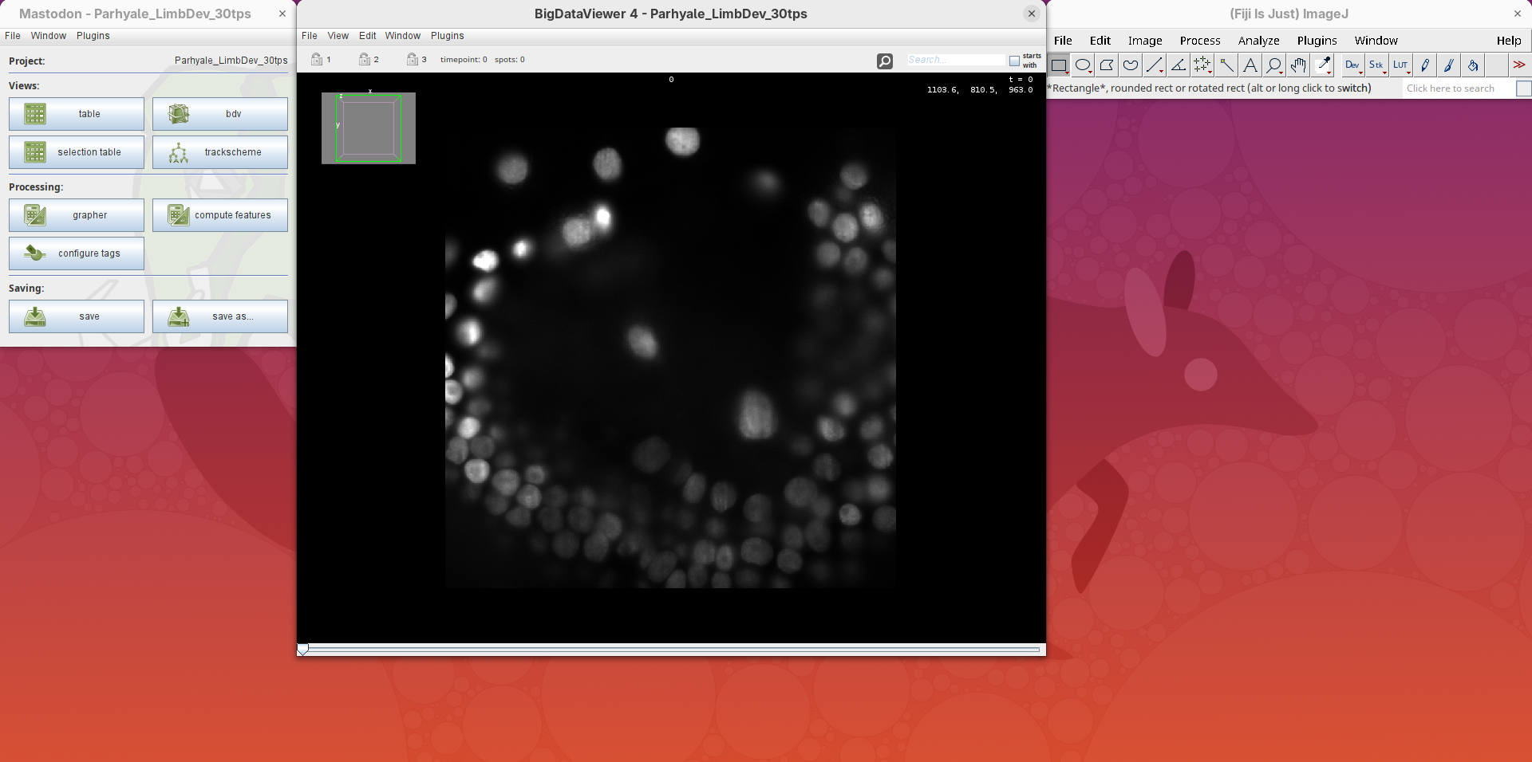This screenshot has width=1532, height=762.
Task: Open the Stk stacks dropdown menu
Action: point(1376,65)
